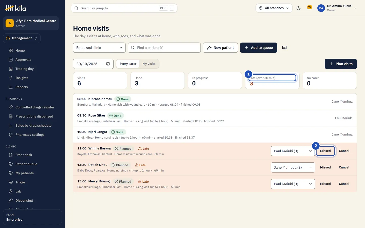Go to Approvals page
Screen dimensions: 365x228
tap(32, 60)
